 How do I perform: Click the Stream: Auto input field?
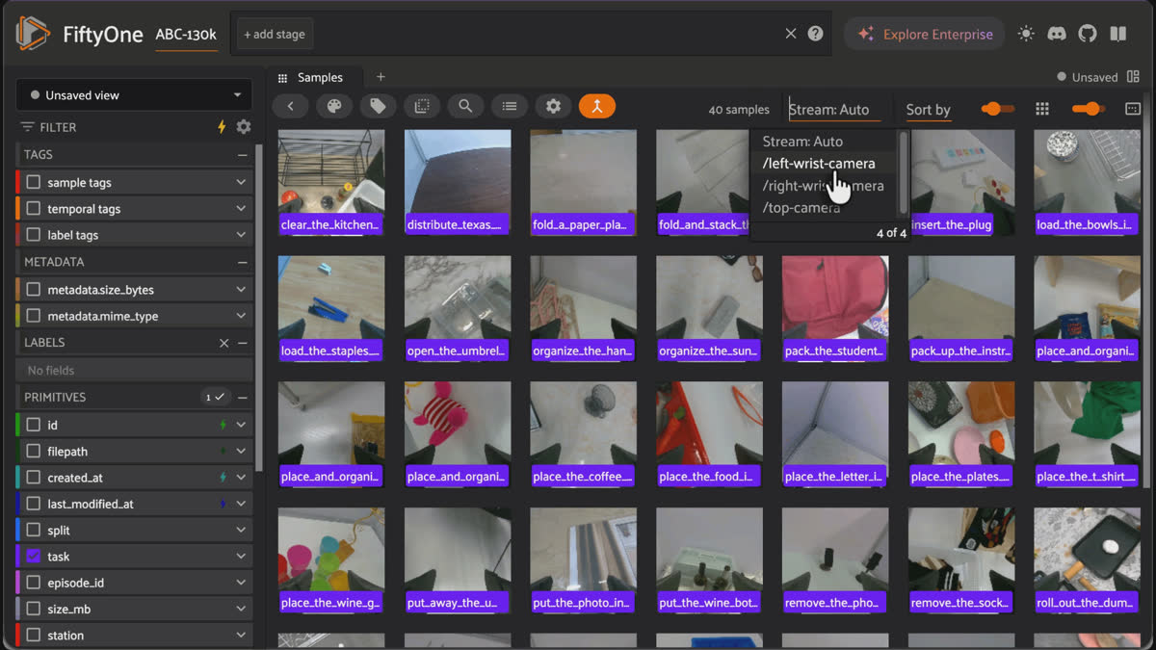(x=834, y=110)
